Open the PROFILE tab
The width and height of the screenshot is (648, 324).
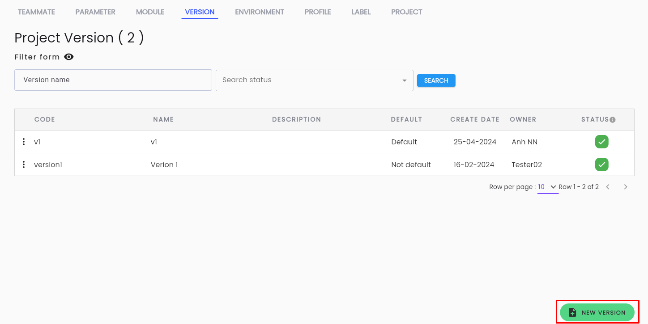318,12
